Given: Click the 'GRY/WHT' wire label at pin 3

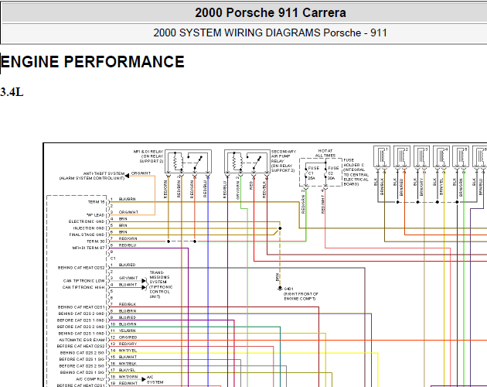Looking at the screenshot, I should click(128, 278).
